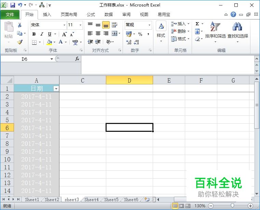
Task: Click the increase indent icon
Action: [x=98, y=42]
